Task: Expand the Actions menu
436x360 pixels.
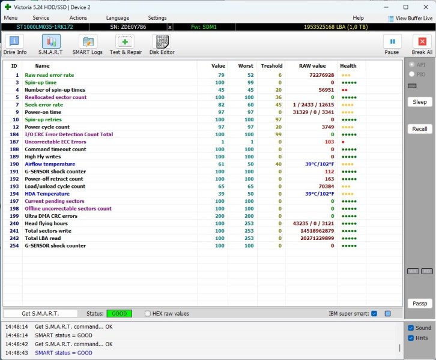Action: pyautogui.click(x=78, y=18)
